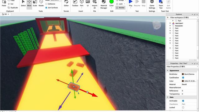Click the BrickColor Burnt Sienna swatch

coord(183,74)
